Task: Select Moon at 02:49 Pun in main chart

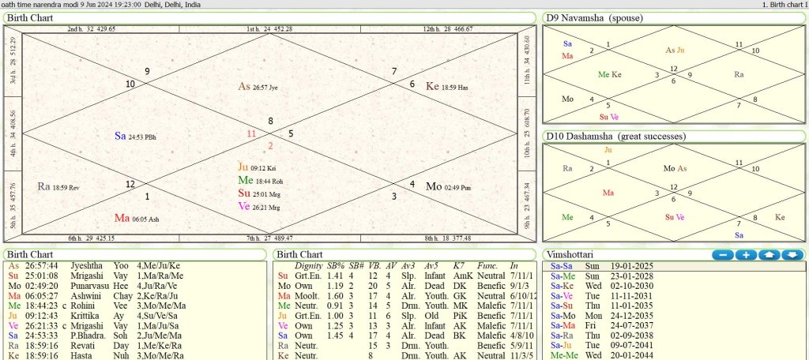Action: 449,186
